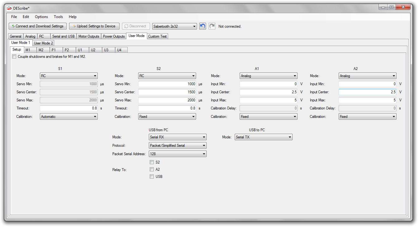Expand the Protocol Packet/Simplified Serial dropdown

177,146
